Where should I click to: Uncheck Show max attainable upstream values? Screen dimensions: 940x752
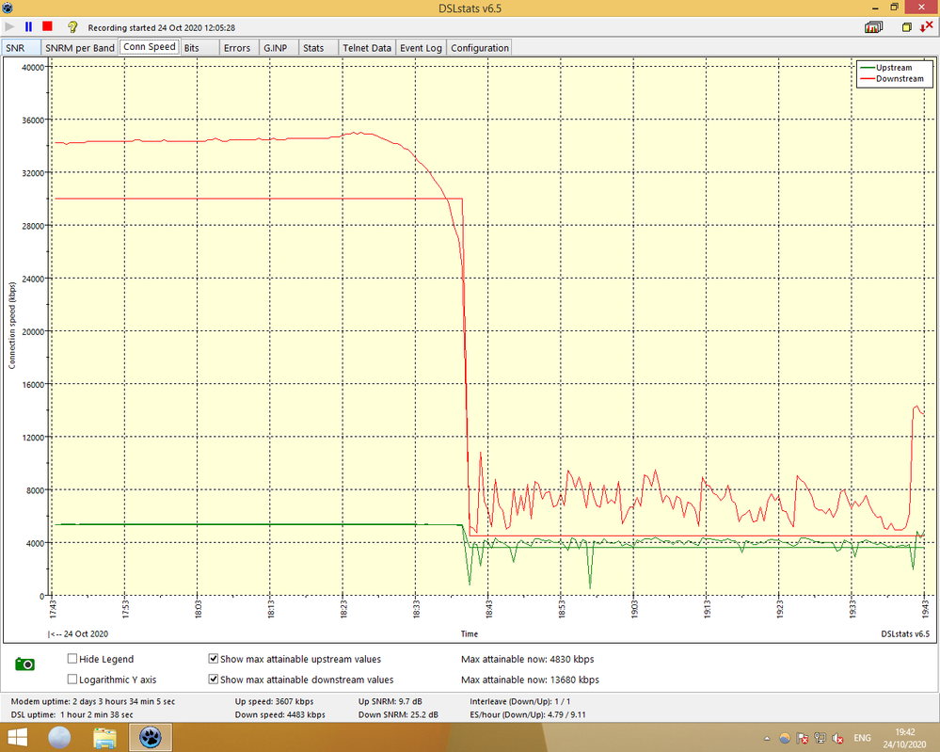click(213, 659)
